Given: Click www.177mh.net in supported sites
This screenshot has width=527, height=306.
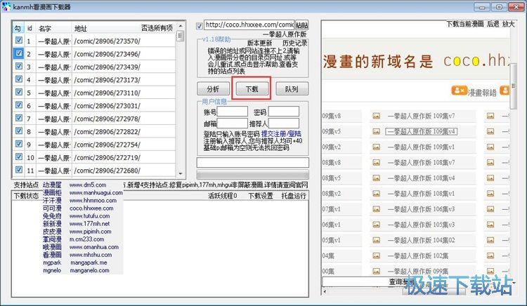Looking at the screenshot, I should [x=90, y=223].
